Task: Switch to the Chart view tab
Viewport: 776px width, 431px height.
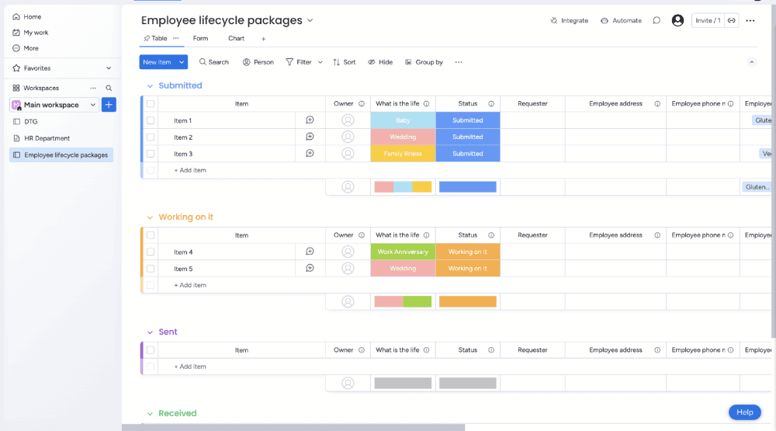Action: pyautogui.click(x=236, y=38)
